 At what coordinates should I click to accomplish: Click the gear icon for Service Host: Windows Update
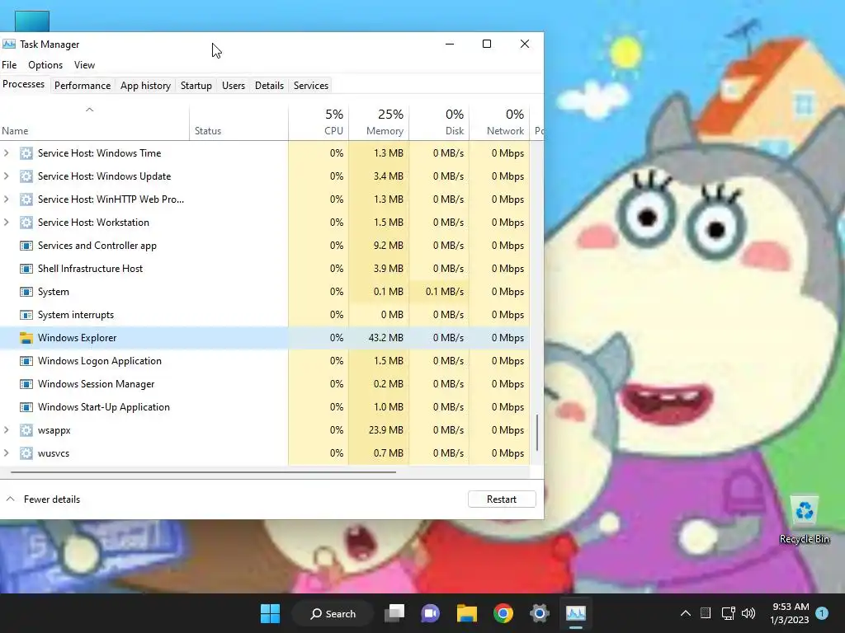(x=26, y=176)
